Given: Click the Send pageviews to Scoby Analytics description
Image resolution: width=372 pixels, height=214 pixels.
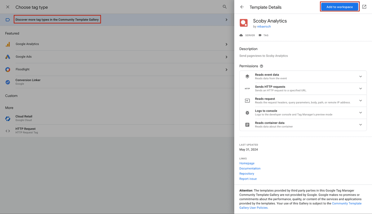Looking at the screenshot, I should point(263,56).
